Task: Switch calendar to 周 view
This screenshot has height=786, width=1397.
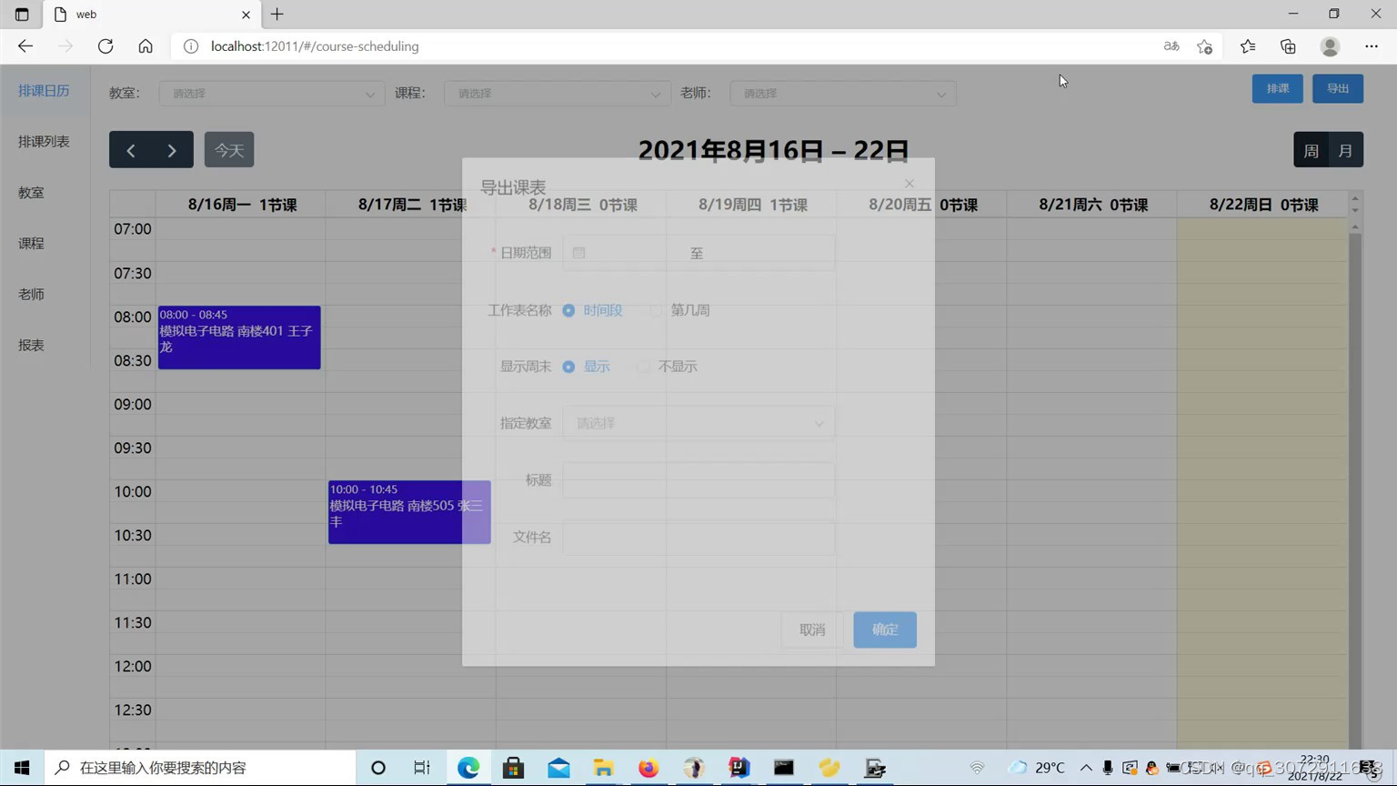Action: point(1312,150)
